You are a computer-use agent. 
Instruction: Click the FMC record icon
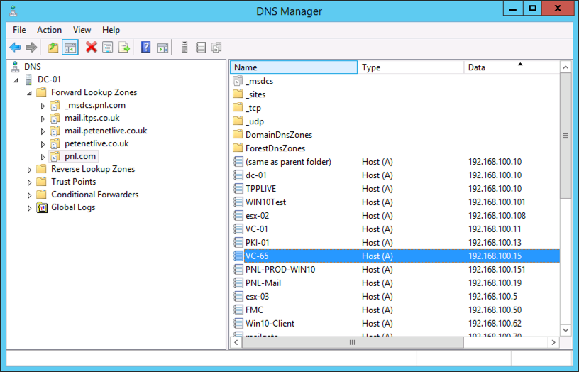coord(238,310)
